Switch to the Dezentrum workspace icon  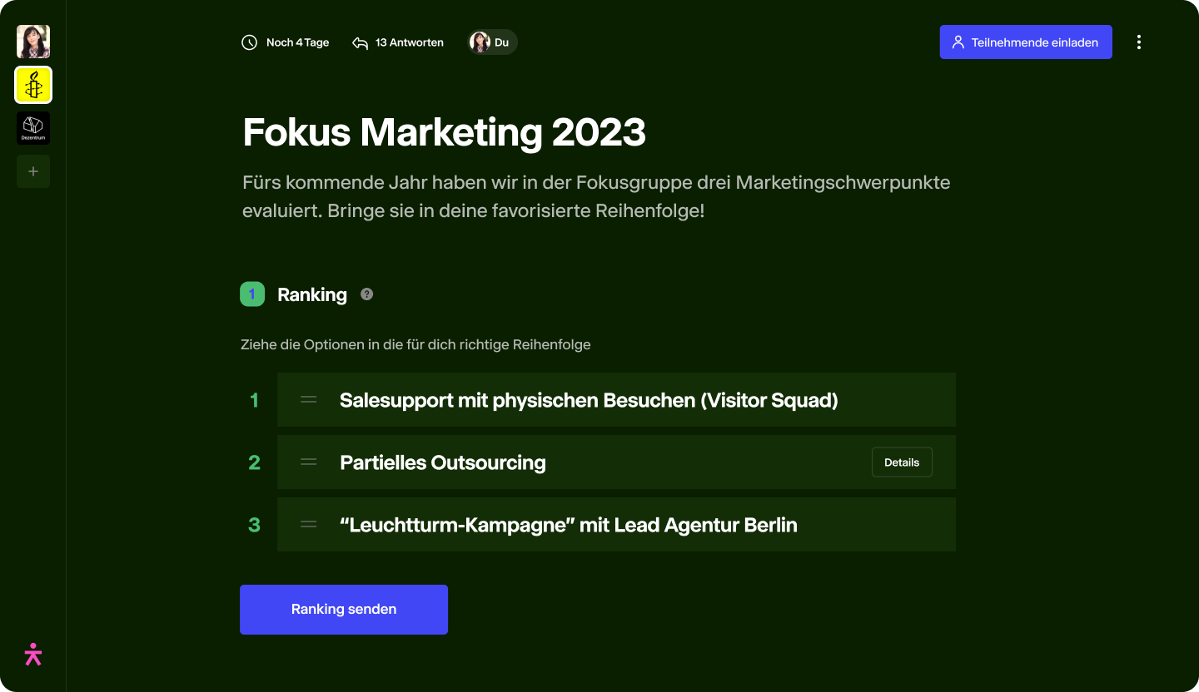[33, 128]
